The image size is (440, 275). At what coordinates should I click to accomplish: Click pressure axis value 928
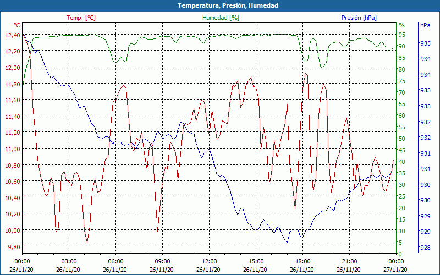pos(425,248)
